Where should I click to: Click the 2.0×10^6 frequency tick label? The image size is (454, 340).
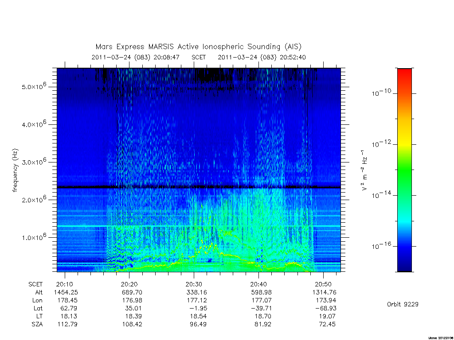pyautogui.click(x=34, y=199)
